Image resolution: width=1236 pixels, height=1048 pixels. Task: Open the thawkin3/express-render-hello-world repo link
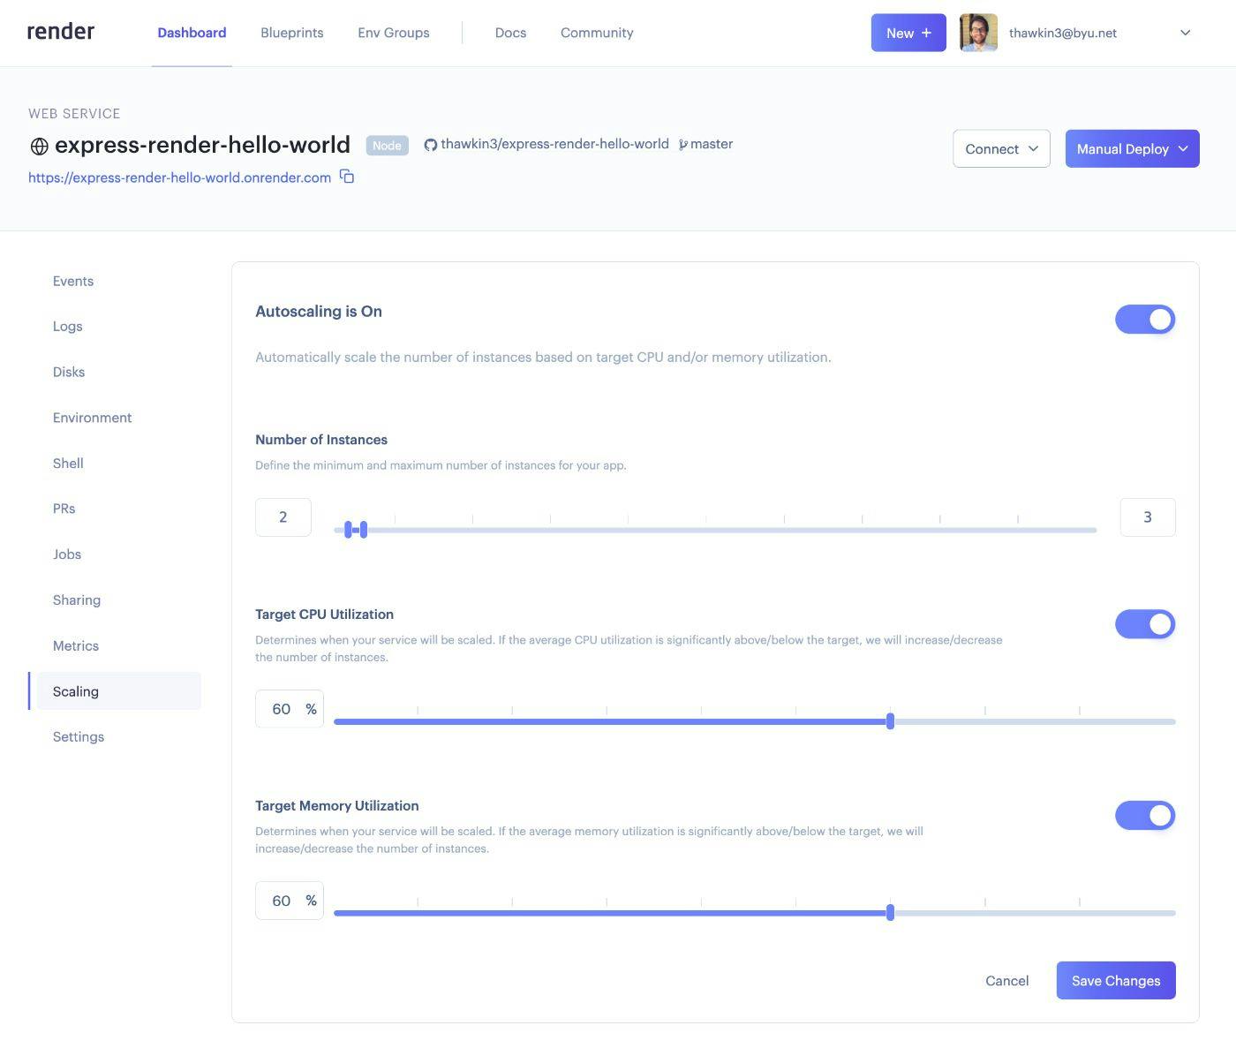[x=554, y=144]
